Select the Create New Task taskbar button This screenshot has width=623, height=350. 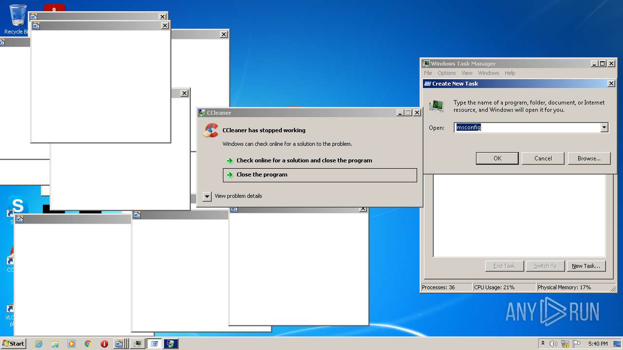pyautogui.click(x=154, y=344)
